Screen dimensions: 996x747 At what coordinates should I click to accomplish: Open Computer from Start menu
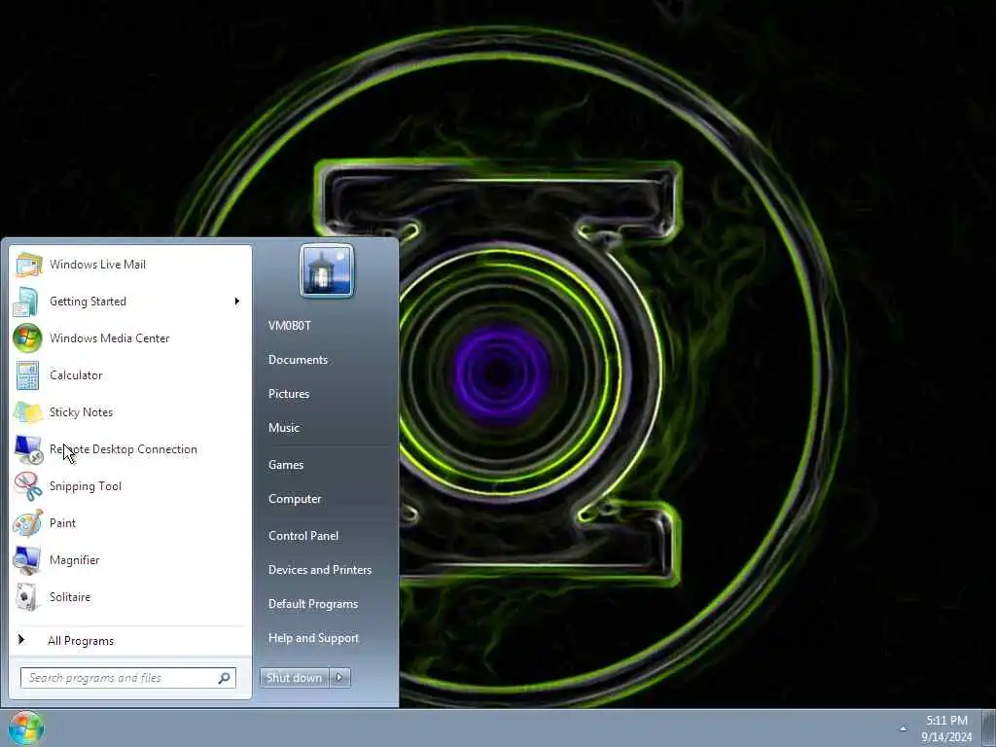coord(295,499)
